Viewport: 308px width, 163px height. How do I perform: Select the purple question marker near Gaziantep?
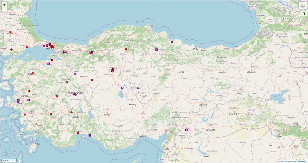click(186, 130)
